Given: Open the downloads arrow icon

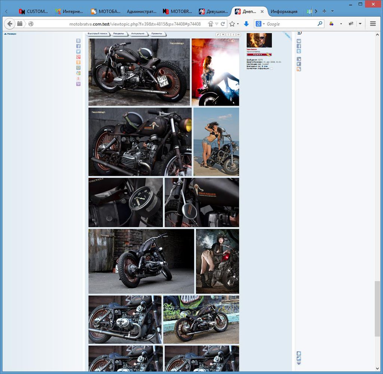Looking at the screenshot, I should click(x=246, y=24).
